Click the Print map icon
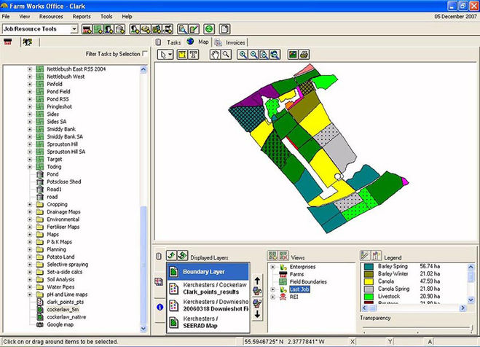The image size is (480, 347). 304,55
